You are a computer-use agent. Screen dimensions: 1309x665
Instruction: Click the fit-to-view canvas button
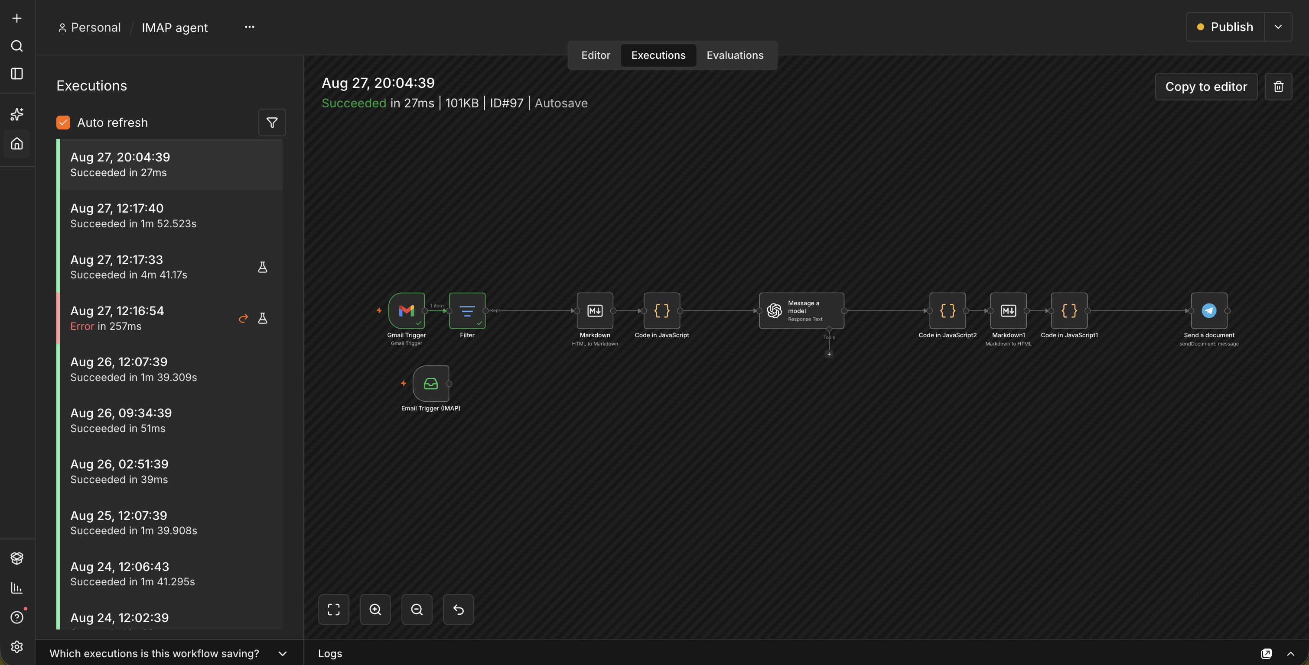coord(333,609)
